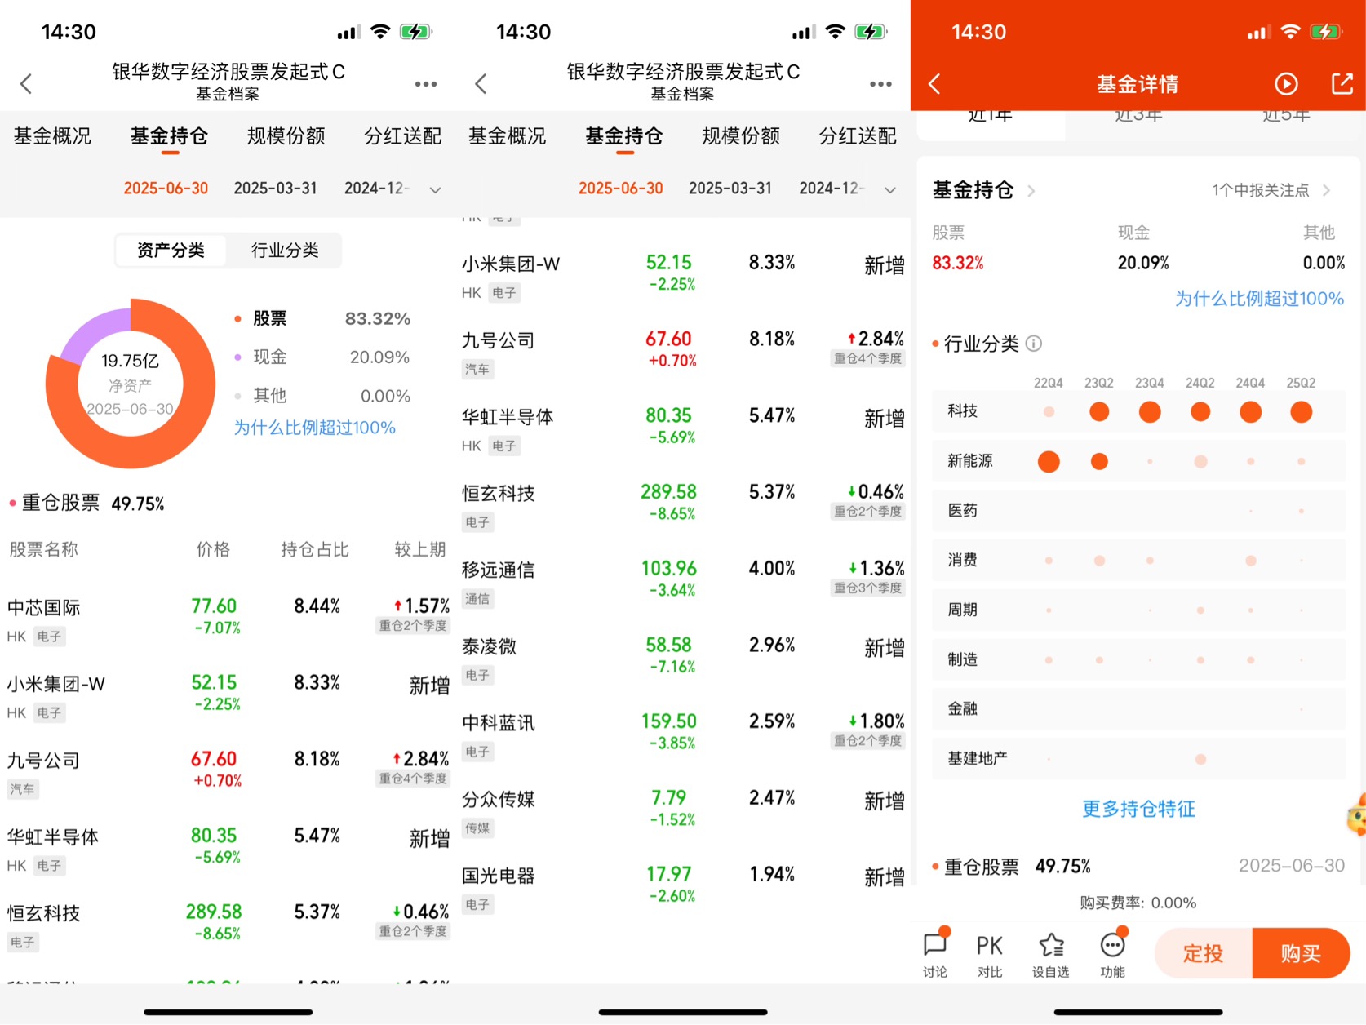Open PK 对比 comparison

(x=990, y=953)
